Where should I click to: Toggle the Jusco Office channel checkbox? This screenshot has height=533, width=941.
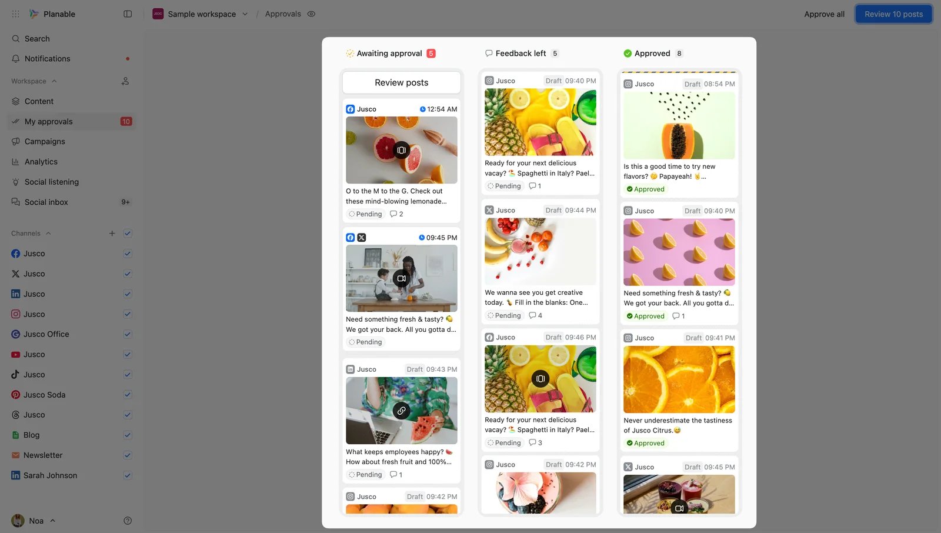click(x=128, y=334)
